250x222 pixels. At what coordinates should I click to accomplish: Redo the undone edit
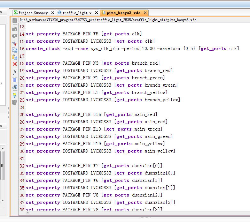15,36
